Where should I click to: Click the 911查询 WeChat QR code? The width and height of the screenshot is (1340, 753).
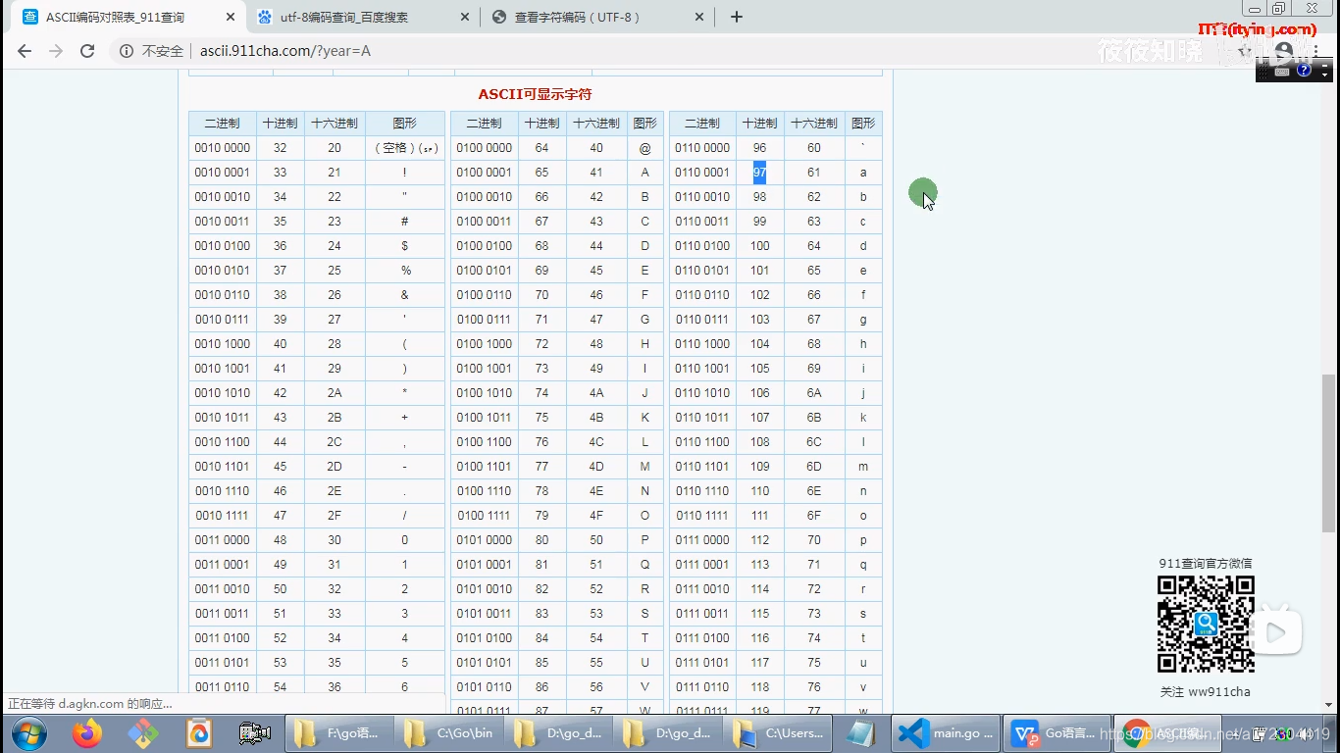(x=1206, y=624)
